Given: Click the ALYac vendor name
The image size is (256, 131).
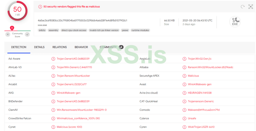Looking at the screenshot, I should (x=12, y=76).
